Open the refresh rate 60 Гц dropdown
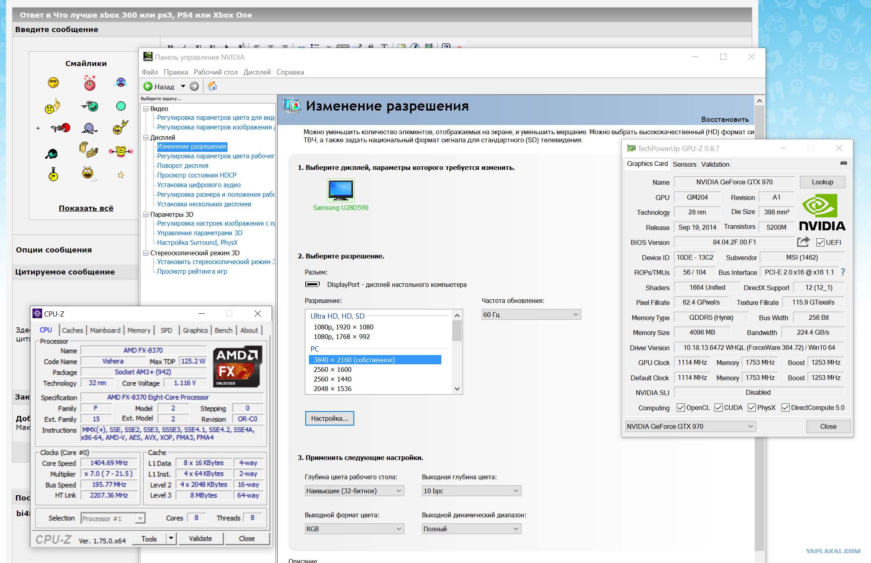This screenshot has width=871, height=563. pos(531,315)
